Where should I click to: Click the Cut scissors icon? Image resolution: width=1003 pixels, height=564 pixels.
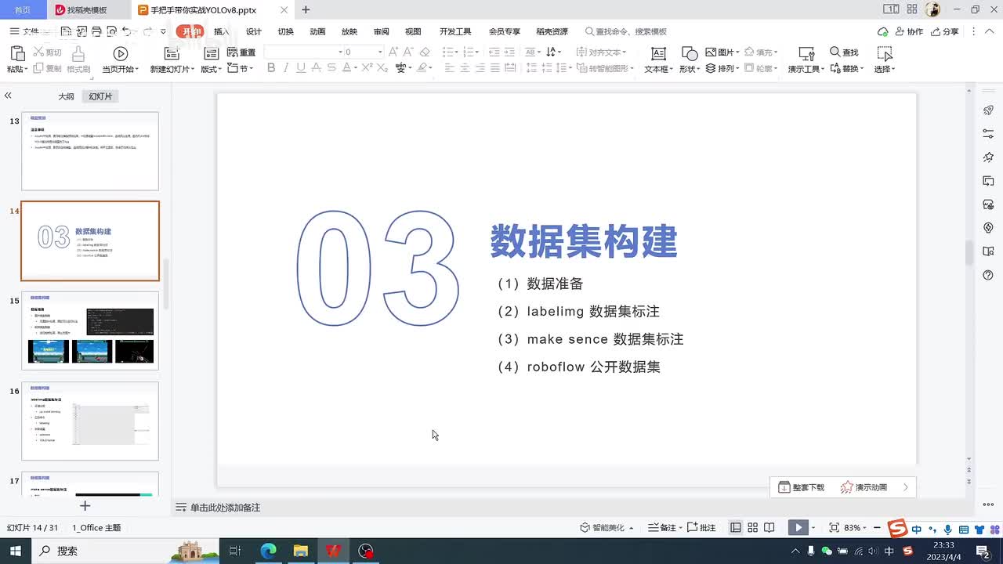[38, 52]
